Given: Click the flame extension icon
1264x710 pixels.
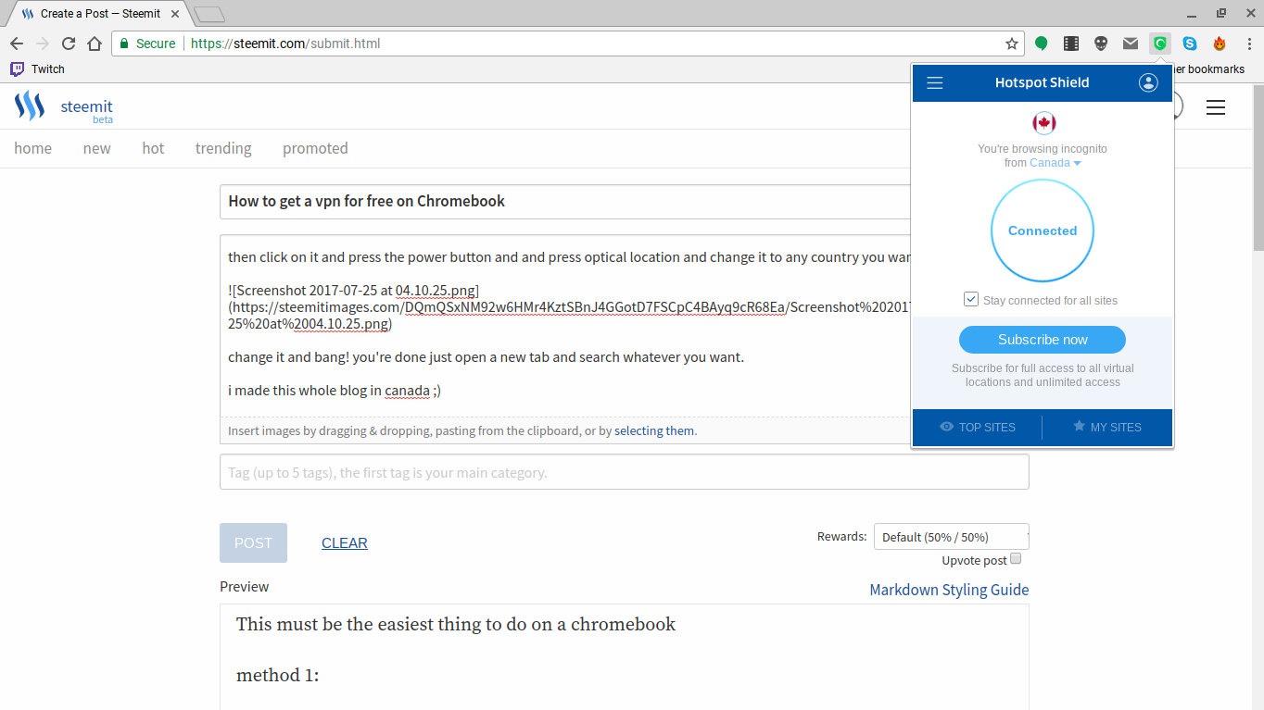Looking at the screenshot, I should click(x=1220, y=44).
